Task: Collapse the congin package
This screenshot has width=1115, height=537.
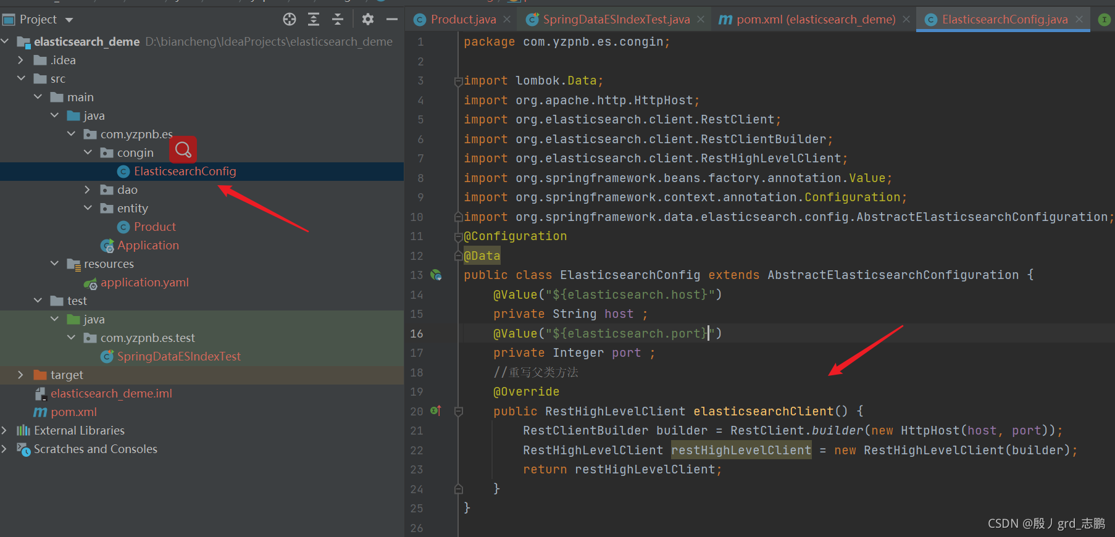Action: point(88,152)
